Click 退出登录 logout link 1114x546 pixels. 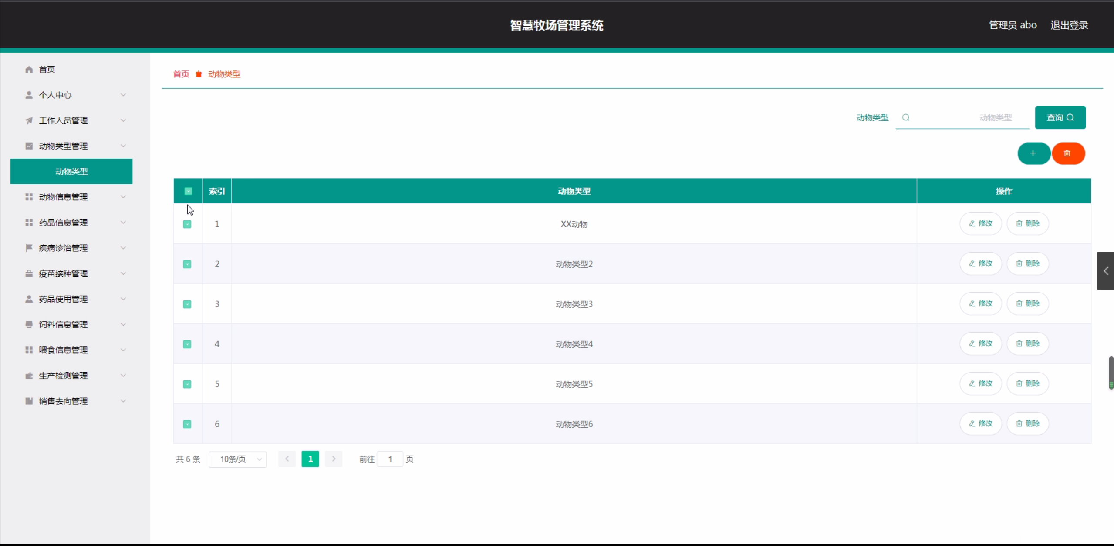tap(1069, 25)
